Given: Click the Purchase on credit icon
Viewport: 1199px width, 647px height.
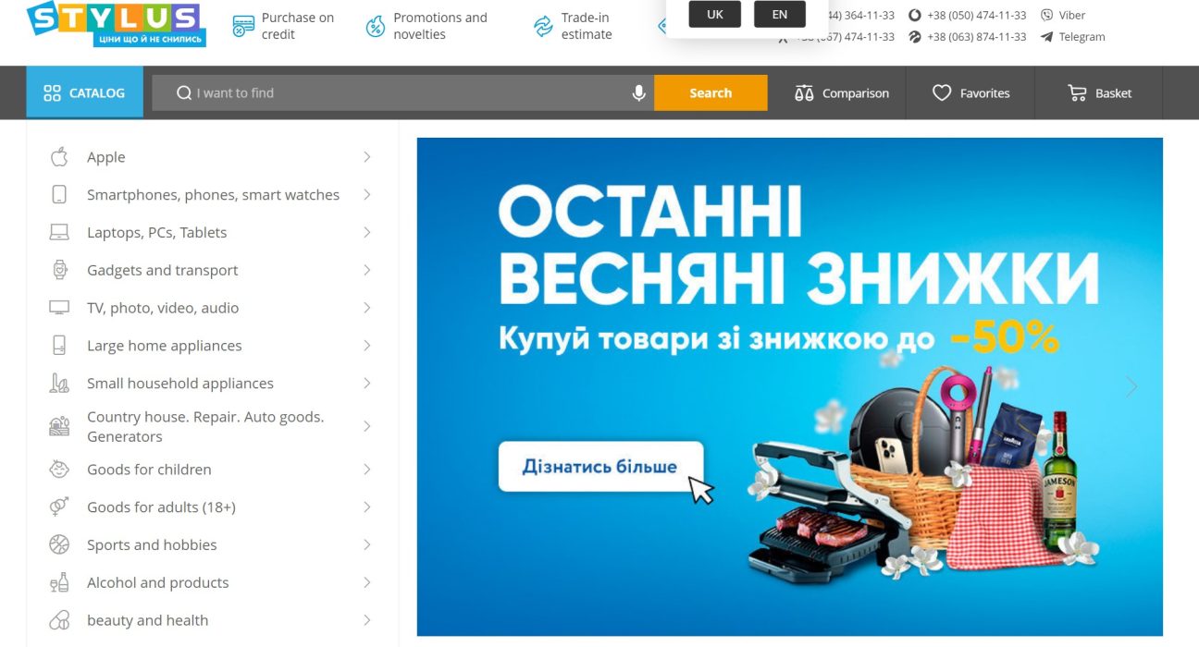Looking at the screenshot, I should (x=243, y=27).
